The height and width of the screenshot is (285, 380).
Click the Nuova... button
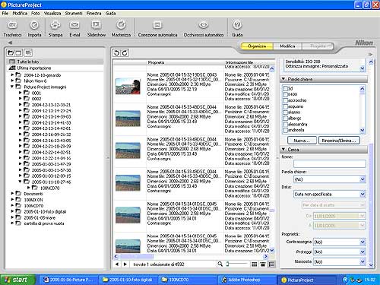click(x=302, y=141)
